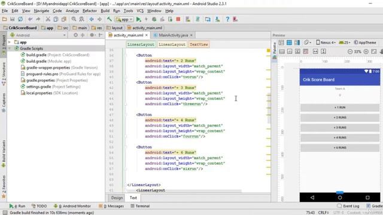Switch to the Design tab
The width and height of the screenshot is (383, 215).
pyautogui.click(x=117, y=198)
